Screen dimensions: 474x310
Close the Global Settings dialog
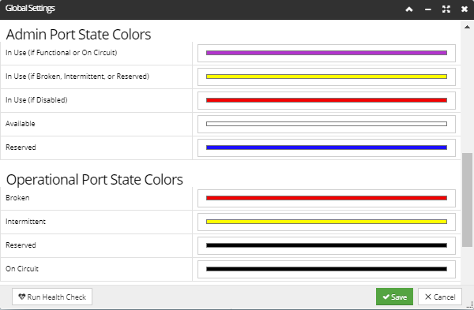(x=465, y=9)
